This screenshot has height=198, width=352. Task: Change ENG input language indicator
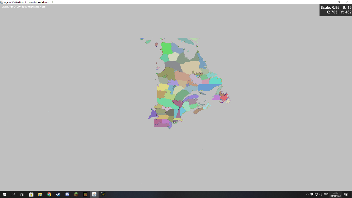(326, 194)
